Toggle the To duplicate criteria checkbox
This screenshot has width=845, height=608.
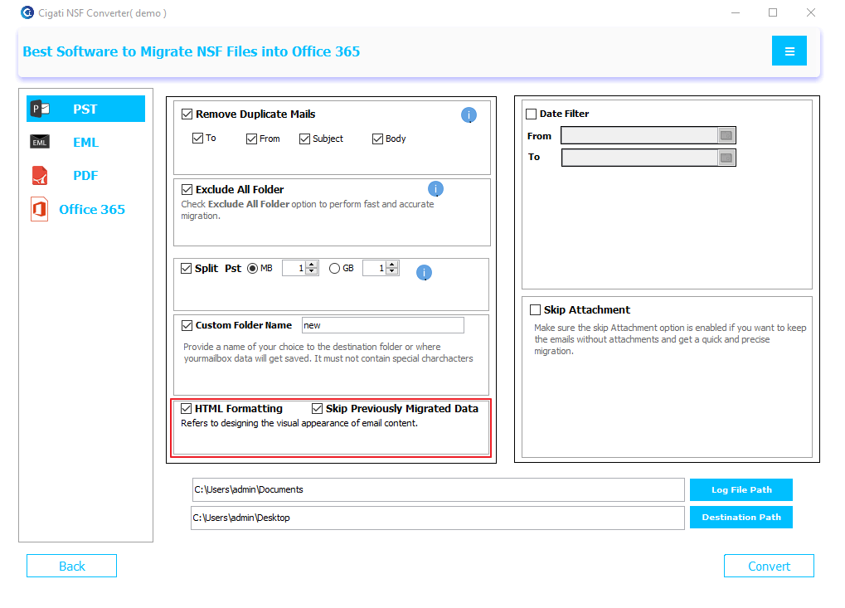click(198, 139)
